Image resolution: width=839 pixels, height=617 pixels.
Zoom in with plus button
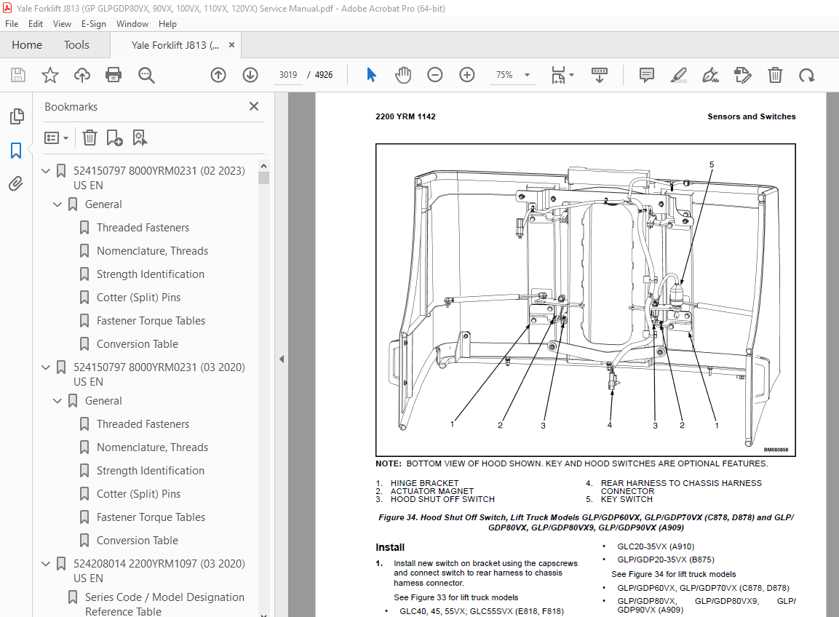point(467,75)
